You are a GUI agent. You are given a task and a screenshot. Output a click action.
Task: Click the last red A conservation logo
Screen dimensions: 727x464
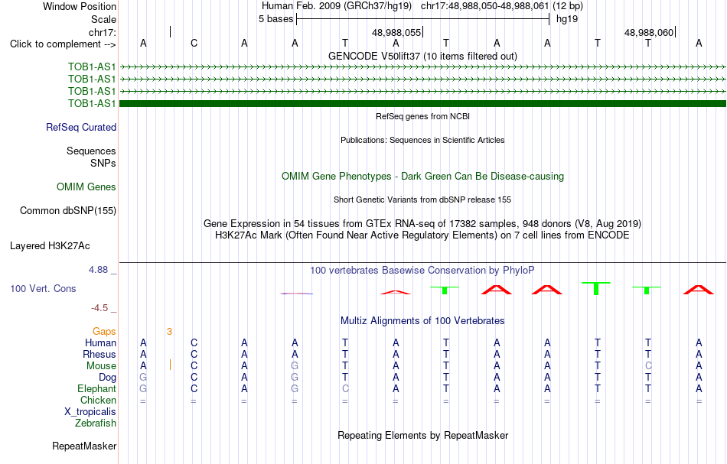pos(698,290)
